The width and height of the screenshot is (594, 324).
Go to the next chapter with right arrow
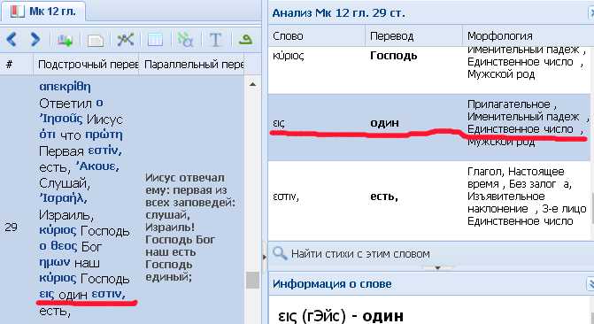[35, 40]
